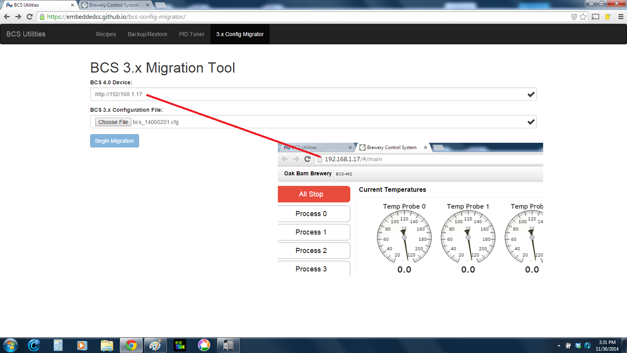This screenshot has width=627, height=353.
Task: Click the shield icon in the address bar
Action: click(x=574, y=16)
